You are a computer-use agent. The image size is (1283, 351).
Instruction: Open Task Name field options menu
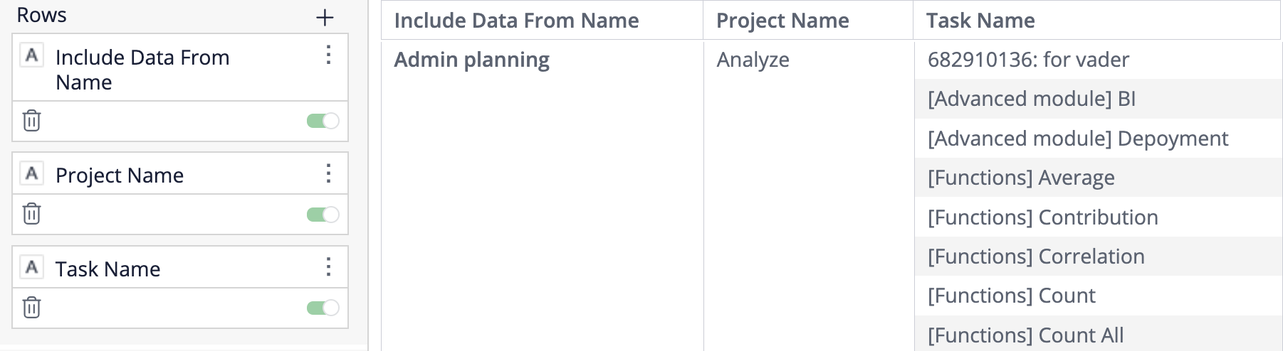point(328,267)
